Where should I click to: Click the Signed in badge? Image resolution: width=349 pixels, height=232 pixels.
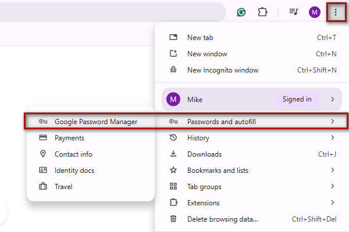[297, 99]
